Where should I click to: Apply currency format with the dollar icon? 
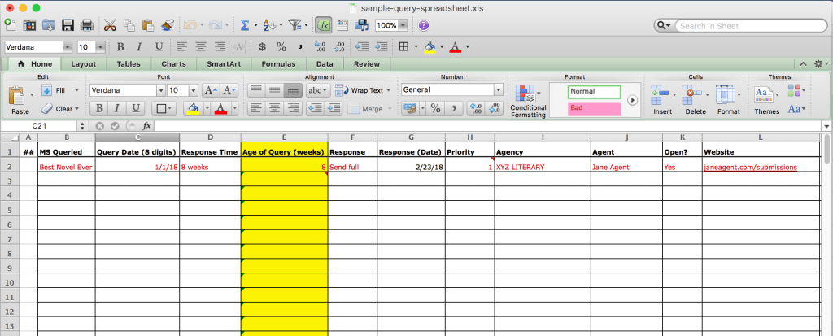(262, 47)
